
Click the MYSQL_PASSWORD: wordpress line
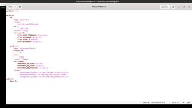[29, 42]
